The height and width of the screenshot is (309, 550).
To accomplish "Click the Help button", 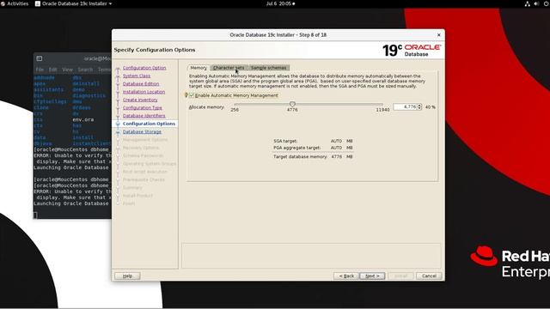I will click(x=127, y=276).
